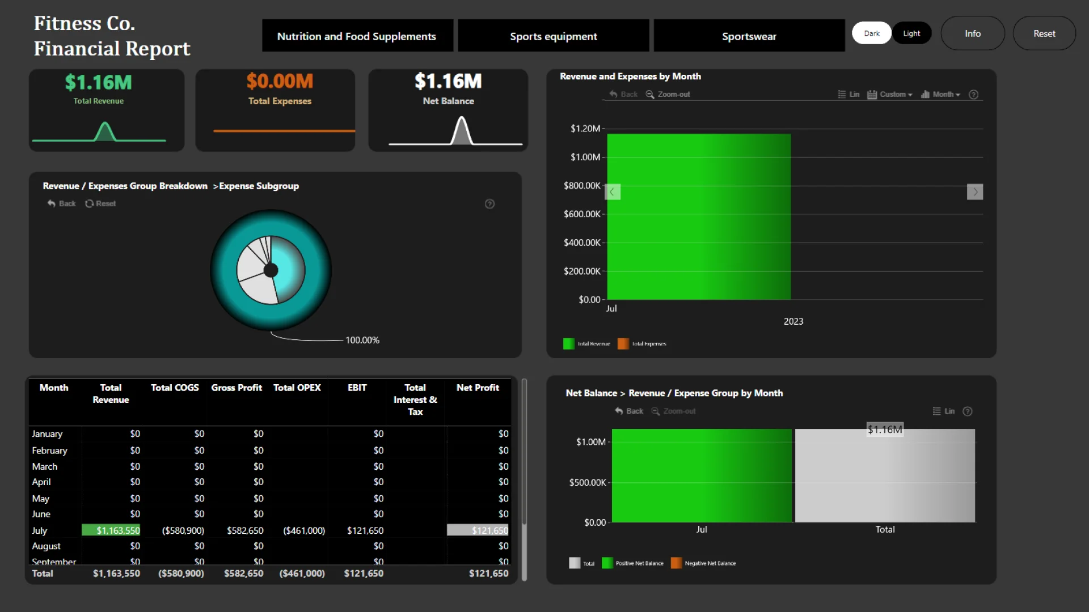Click the May row label
Image resolution: width=1089 pixels, height=612 pixels.
40,499
